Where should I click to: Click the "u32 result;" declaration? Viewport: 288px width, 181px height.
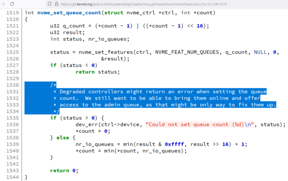pyautogui.click(x=67, y=33)
